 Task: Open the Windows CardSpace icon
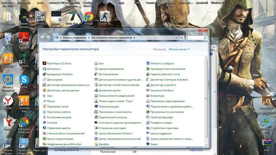point(148,63)
